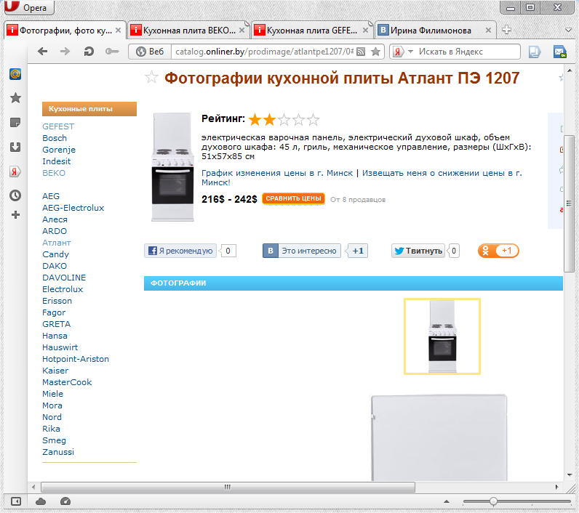The width and height of the screenshot is (579, 513).
Task: Click Facebook Я рекомендую button
Action: coord(180,251)
